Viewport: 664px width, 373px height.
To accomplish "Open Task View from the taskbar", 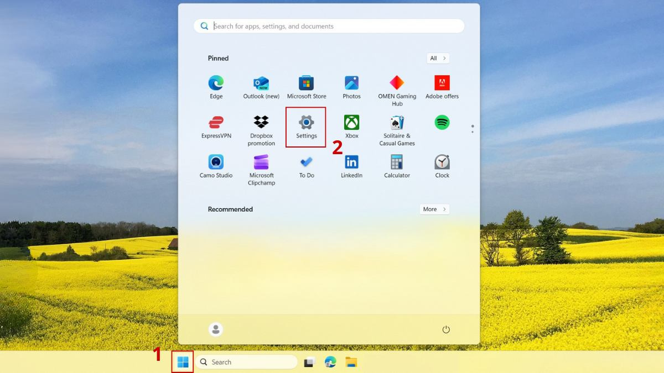I will [310, 362].
